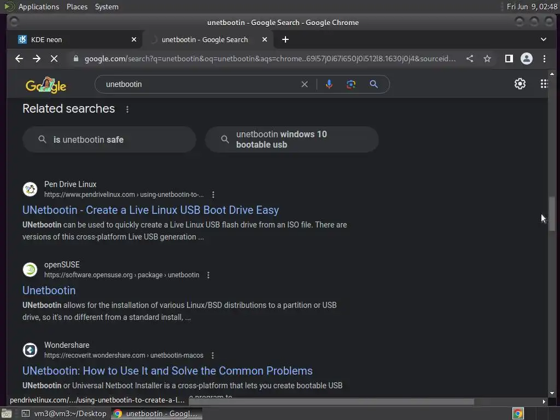Click the openSUSE site favicon

(30, 270)
